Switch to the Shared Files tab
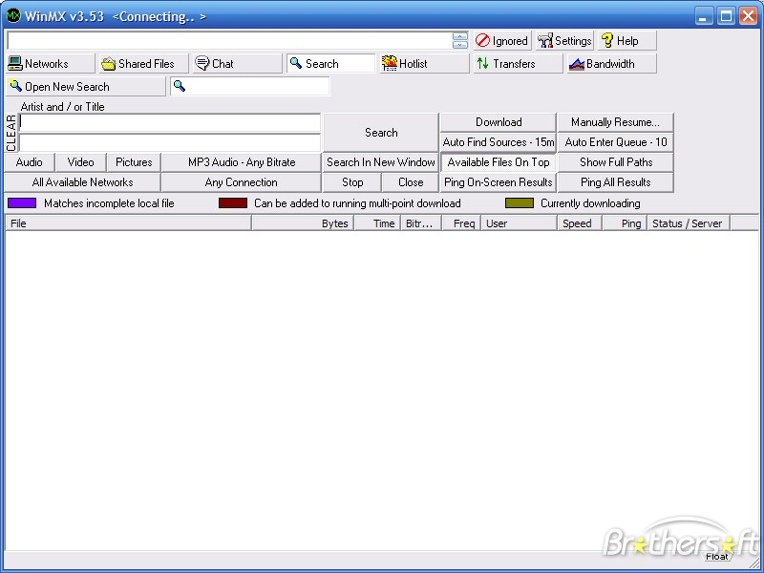This screenshot has width=764, height=573. 144,63
